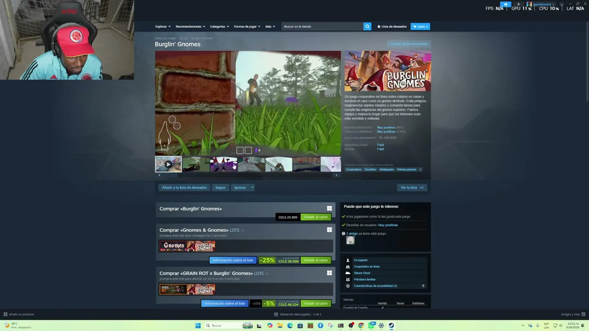This screenshot has height=331, width=589.
Task: Open Google Chrome from the taskbar
Action: [361, 325]
